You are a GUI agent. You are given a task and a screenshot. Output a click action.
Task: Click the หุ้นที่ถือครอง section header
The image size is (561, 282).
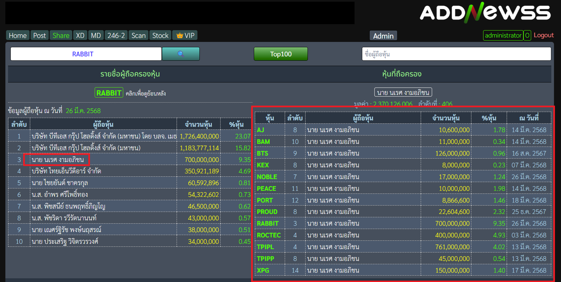point(402,74)
